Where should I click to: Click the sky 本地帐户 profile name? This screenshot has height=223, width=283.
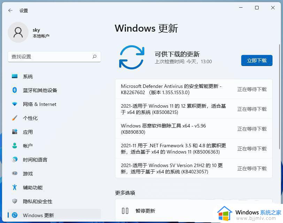pyautogui.click(x=41, y=33)
